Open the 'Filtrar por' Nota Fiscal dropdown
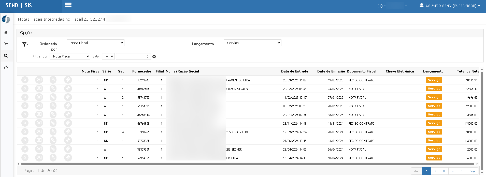Viewport: 486px width, 177px height. pyautogui.click(x=70, y=56)
